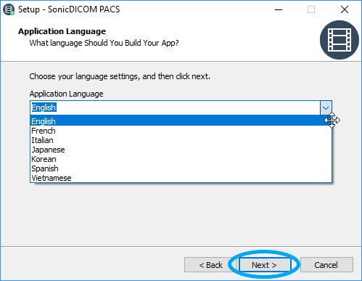Select Japanese from the language options
This screenshot has width=362, height=281.
coord(181,150)
